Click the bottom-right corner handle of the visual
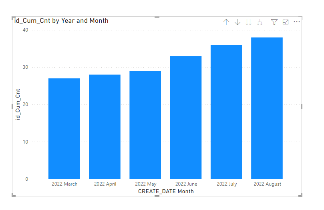Image resolution: width=324 pixels, height=210 pixels. 301,195
